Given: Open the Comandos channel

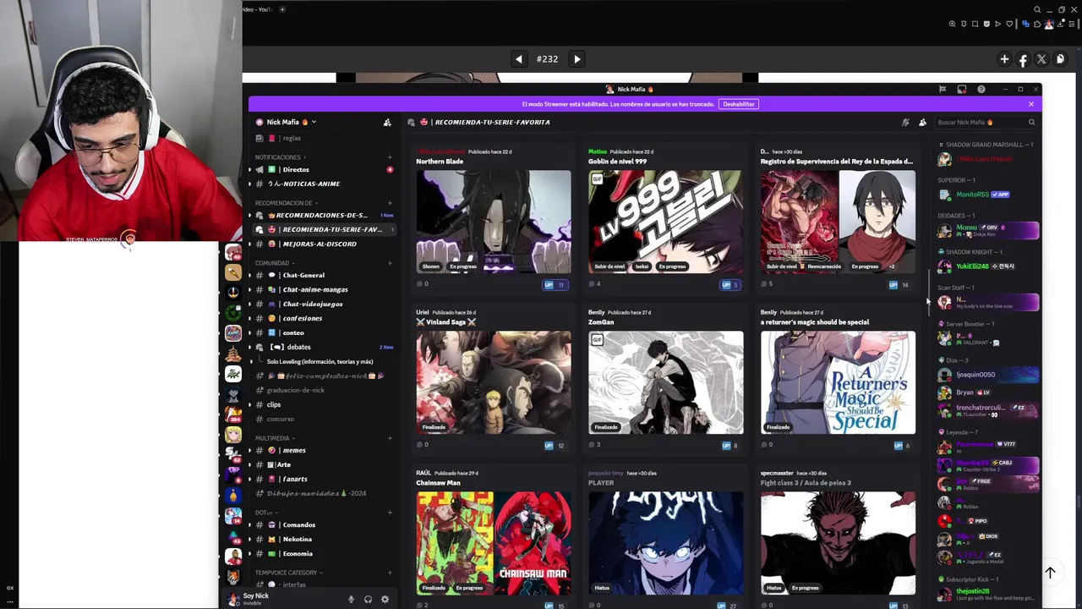Looking at the screenshot, I should [x=324, y=524].
